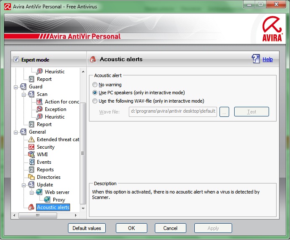Image resolution: width=290 pixels, height=240 pixels.
Task: Click the Heuristic icon under Scanner at the top
Action: 39,71
